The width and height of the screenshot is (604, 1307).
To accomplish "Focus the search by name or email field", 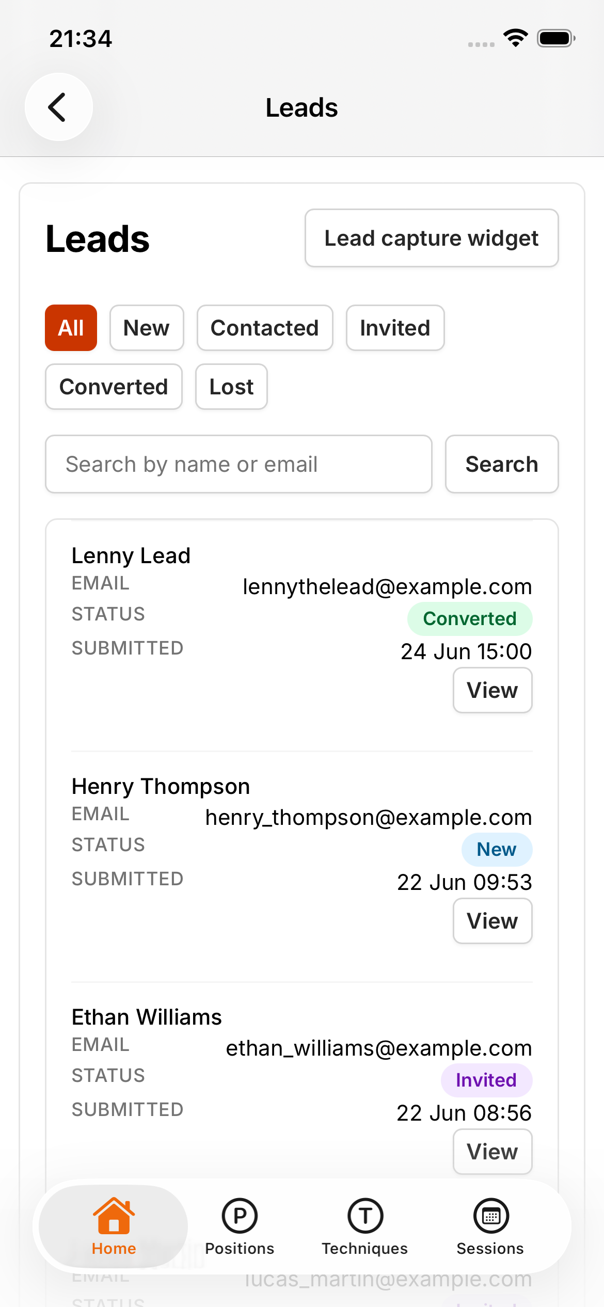I will pyautogui.click(x=239, y=464).
